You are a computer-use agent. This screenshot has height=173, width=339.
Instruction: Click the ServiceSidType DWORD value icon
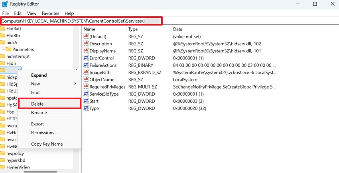[x=86, y=94]
